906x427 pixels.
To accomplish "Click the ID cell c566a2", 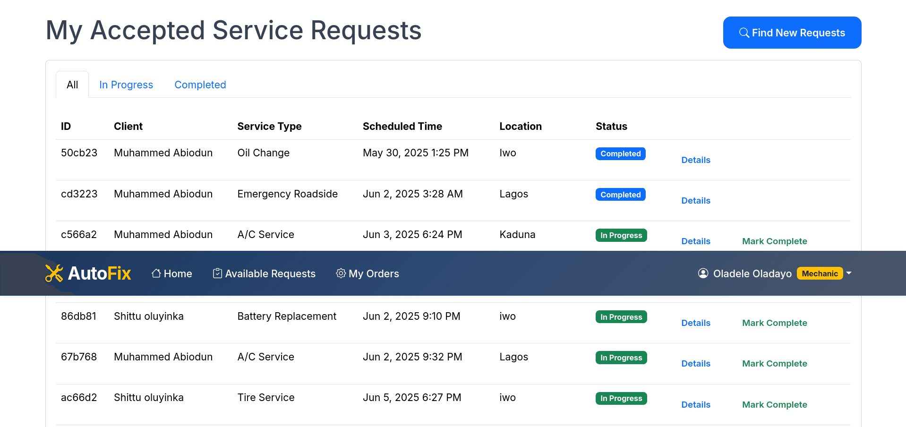I will tap(79, 235).
